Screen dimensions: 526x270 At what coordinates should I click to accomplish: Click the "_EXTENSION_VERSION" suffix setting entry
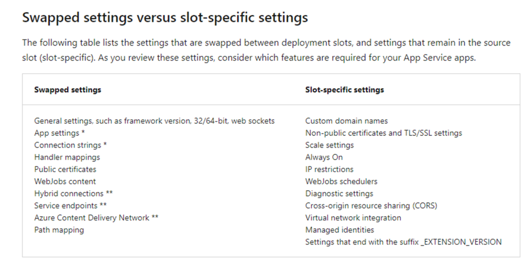403,242
